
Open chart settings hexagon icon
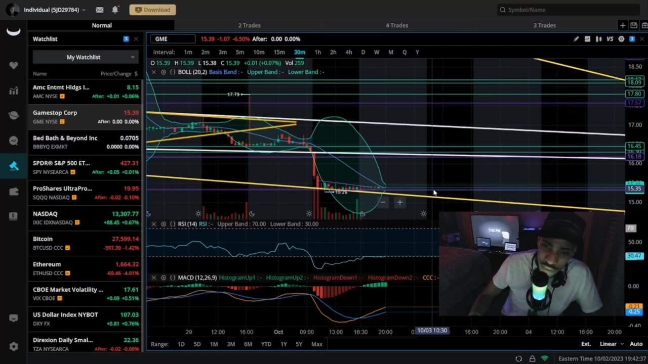pos(621,39)
